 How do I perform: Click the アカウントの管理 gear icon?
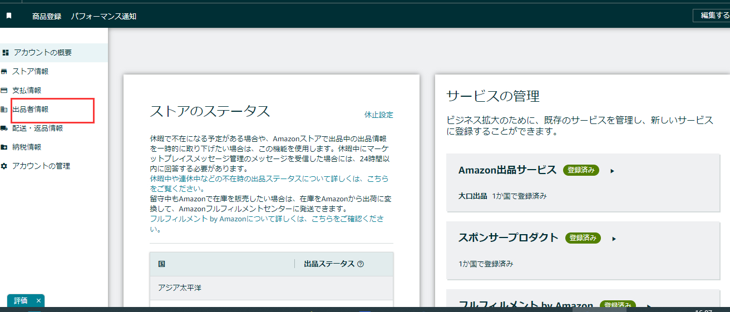[4, 166]
